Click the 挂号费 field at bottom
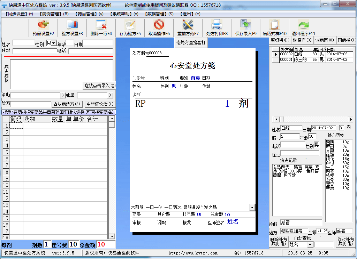The width and height of the screenshot is (357, 259). pos(74,244)
